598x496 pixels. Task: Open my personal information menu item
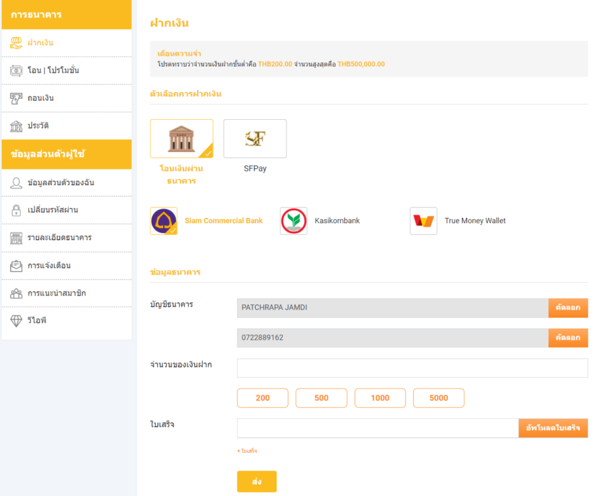coord(61,183)
